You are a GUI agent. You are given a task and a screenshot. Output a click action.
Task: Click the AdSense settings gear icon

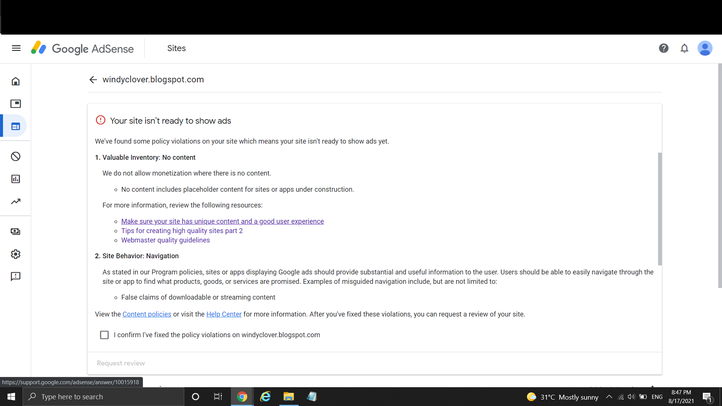[x=15, y=254]
